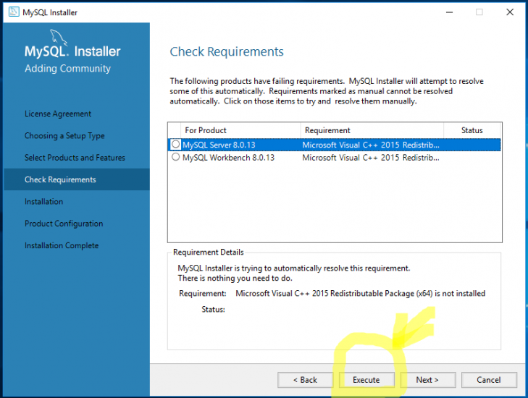
Task: Open the License Agreement step
Action: coord(58,114)
